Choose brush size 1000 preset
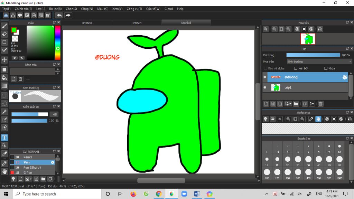 [x=339, y=174]
